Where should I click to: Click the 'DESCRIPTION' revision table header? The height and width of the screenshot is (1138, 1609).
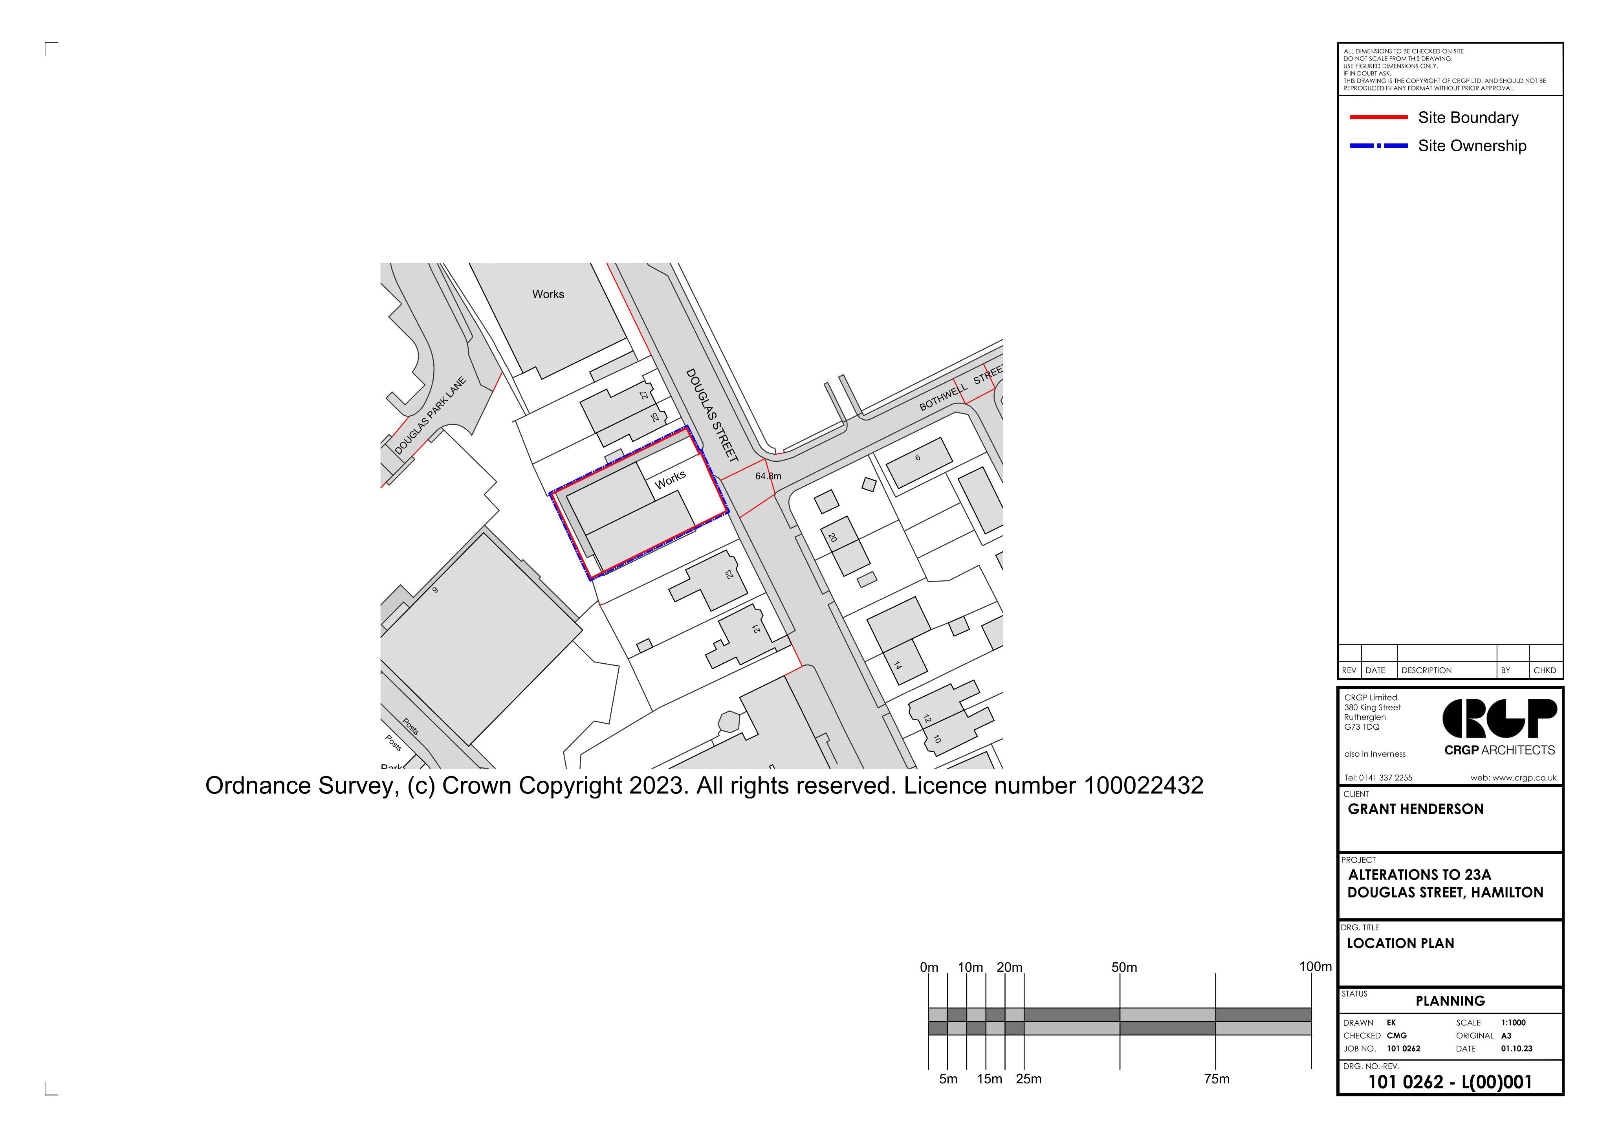tap(1426, 670)
